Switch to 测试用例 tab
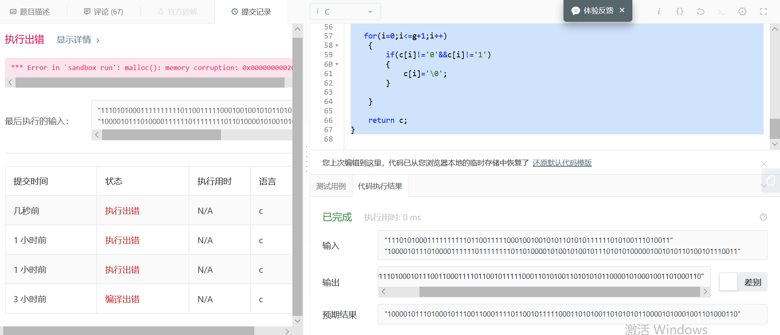780x335 pixels. click(331, 186)
